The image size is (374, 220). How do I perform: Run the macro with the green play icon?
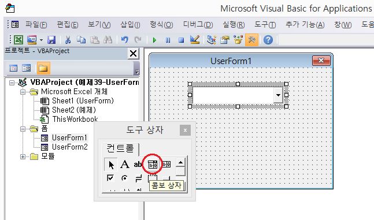click(x=154, y=40)
